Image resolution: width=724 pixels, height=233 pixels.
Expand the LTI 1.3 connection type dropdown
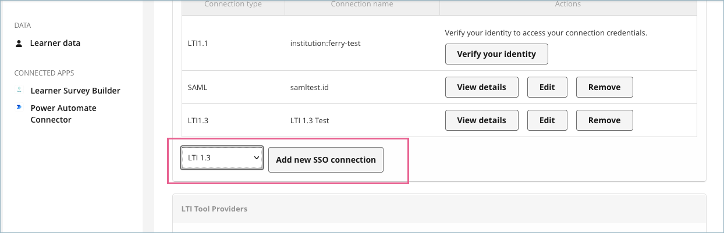coord(222,157)
